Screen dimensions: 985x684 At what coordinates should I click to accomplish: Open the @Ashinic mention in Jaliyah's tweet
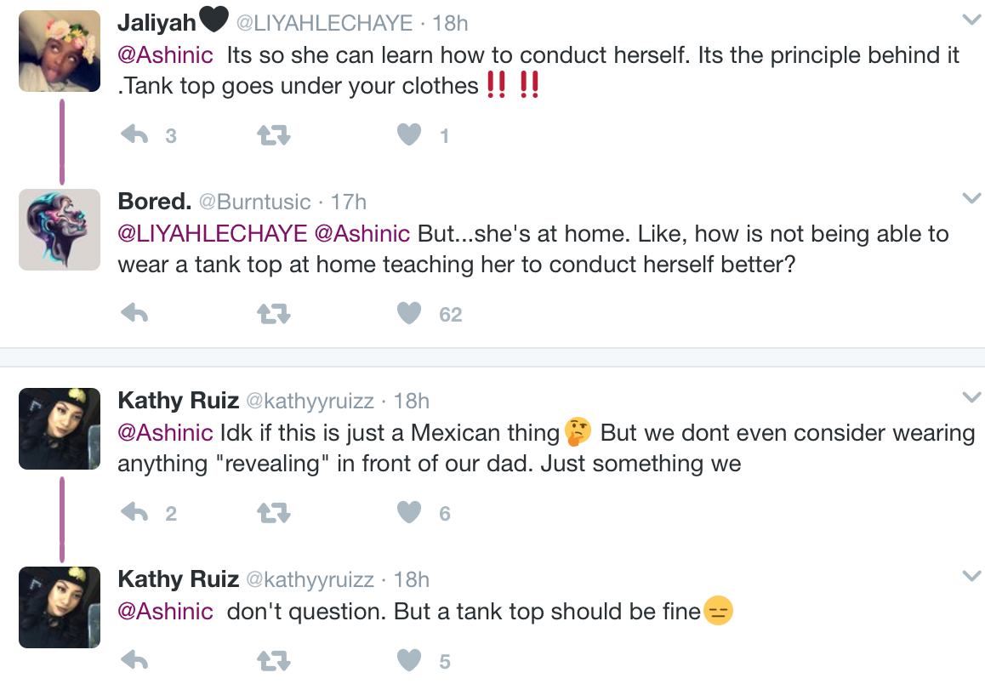coord(165,55)
